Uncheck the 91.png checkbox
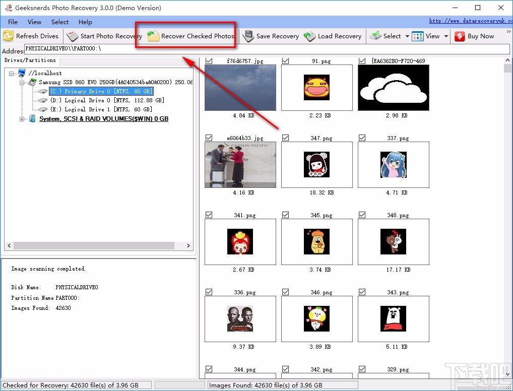 [285, 61]
